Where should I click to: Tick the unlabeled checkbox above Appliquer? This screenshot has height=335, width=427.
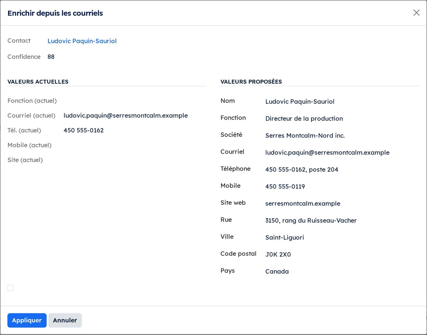(10, 288)
